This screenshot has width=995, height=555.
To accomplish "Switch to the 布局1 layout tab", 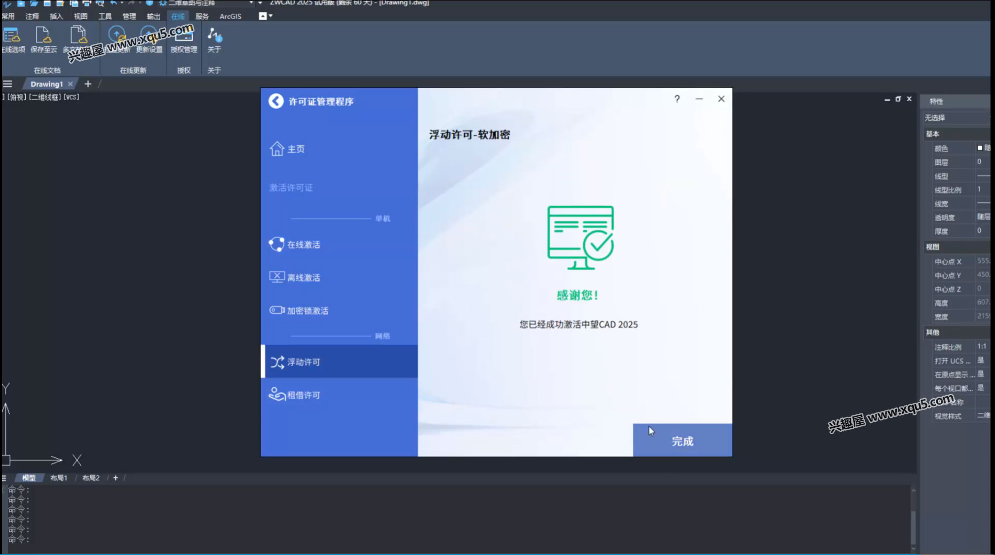I will click(59, 478).
